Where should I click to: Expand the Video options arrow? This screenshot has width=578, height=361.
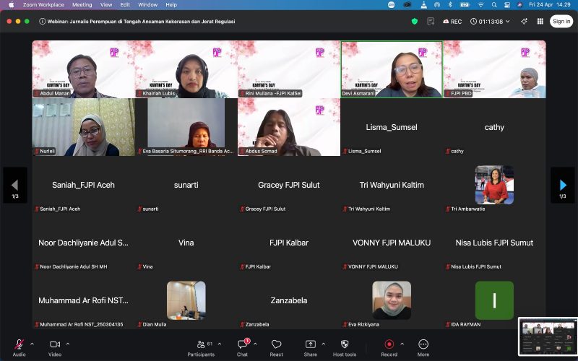click(68, 344)
